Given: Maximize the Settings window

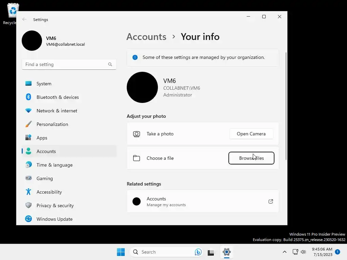Looking at the screenshot, I should click(264, 17).
